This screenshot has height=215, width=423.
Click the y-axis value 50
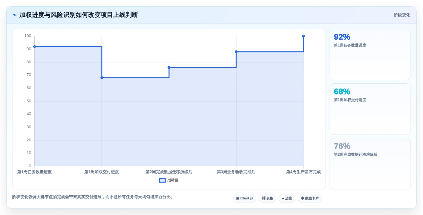pyautogui.click(x=29, y=101)
